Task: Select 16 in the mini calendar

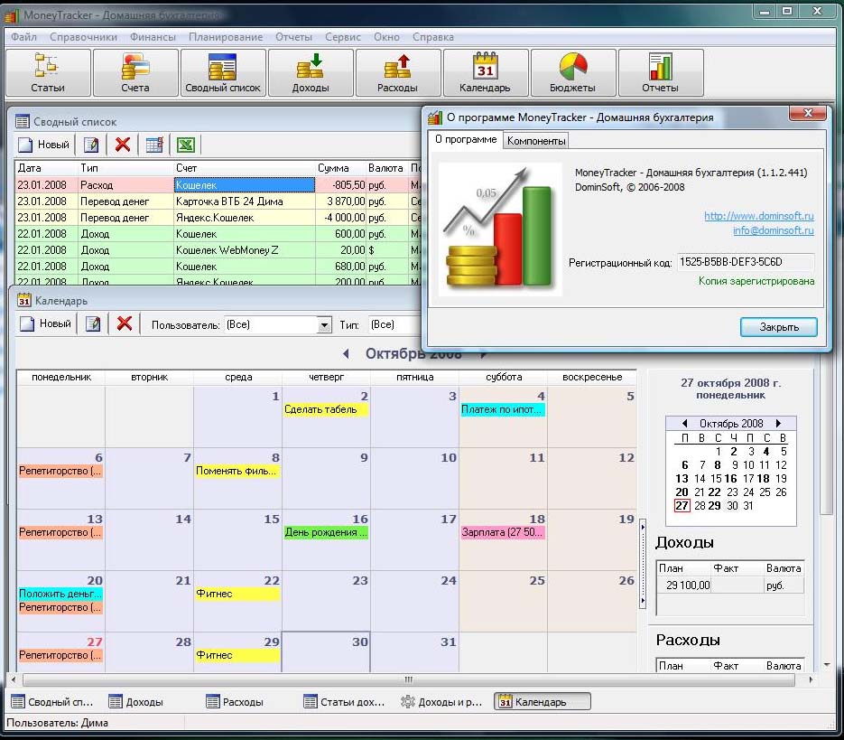Action: 730,479
